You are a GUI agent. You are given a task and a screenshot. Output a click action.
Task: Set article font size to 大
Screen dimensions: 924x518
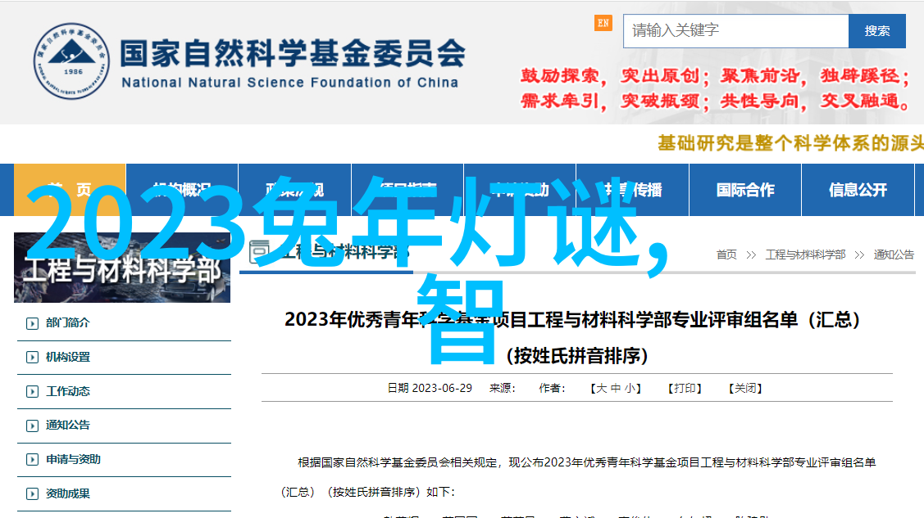click(601, 388)
